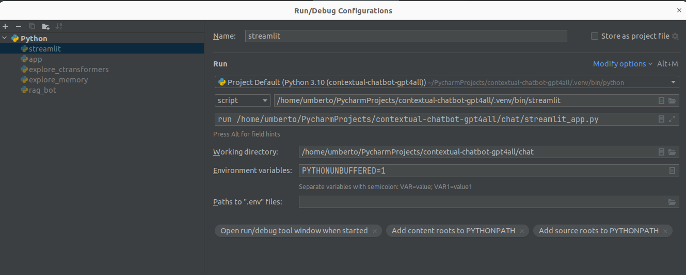Add a new run configuration
Screen dimensions: 686x275
click(5, 26)
